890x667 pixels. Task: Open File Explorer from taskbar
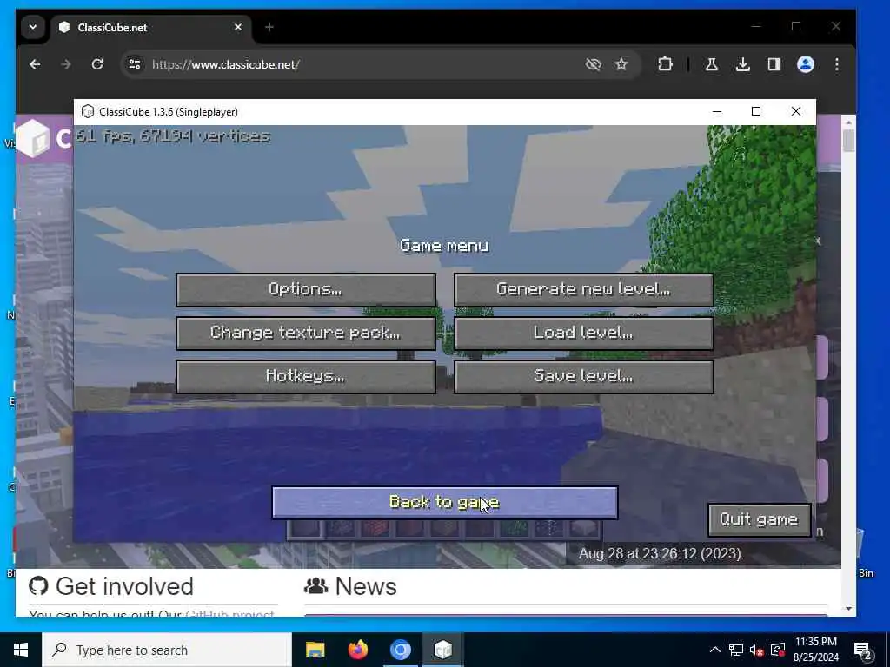pyautogui.click(x=315, y=650)
